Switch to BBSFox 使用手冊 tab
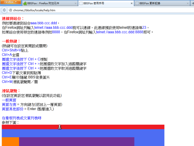 (x=106, y=3)
